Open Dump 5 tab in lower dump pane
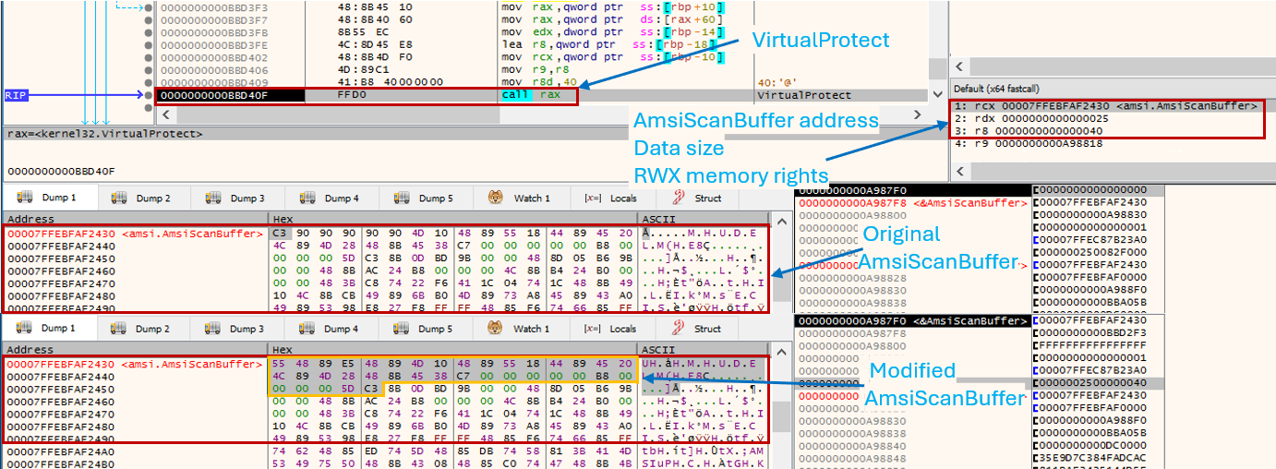 pyautogui.click(x=424, y=328)
